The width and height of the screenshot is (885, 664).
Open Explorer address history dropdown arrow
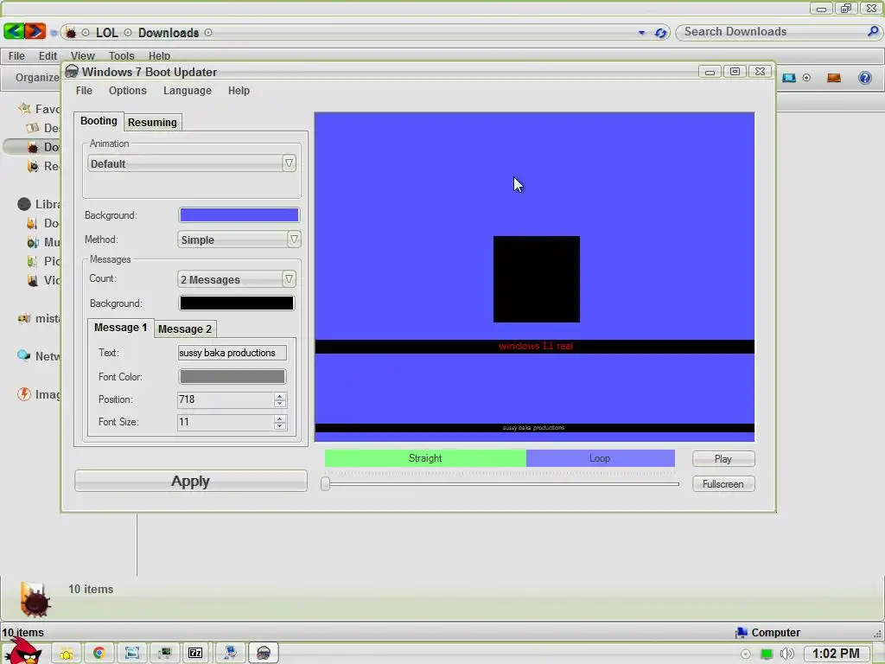(641, 33)
